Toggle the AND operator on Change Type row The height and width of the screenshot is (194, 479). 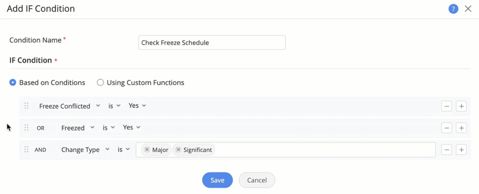coord(40,150)
